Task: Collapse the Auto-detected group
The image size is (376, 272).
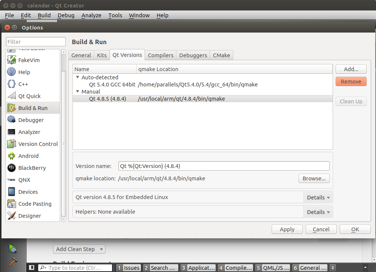Action: click(x=77, y=77)
